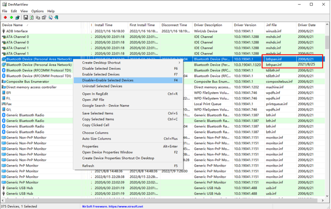
Task: Choose Disable+Enable Selected Devices
Action: (108, 80)
